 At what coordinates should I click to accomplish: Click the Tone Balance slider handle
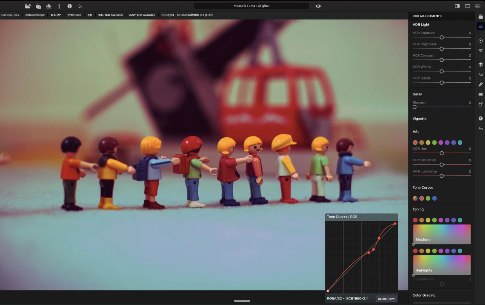coord(442,283)
